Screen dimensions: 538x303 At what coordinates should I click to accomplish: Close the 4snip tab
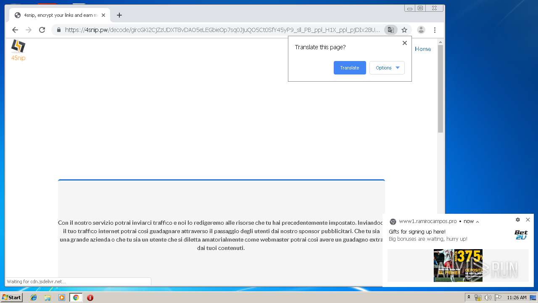[103, 15]
